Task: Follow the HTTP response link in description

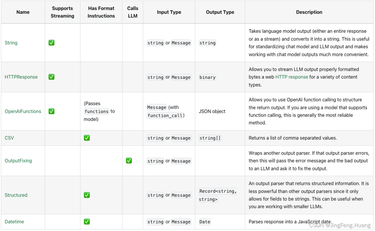Action: 291,77
